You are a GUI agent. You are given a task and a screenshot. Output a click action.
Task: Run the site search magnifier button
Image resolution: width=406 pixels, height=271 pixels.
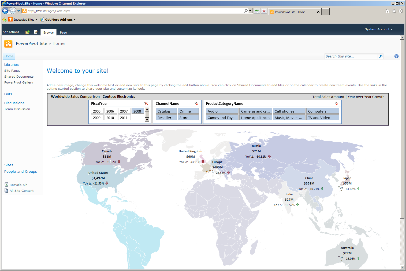pos(381,56)
